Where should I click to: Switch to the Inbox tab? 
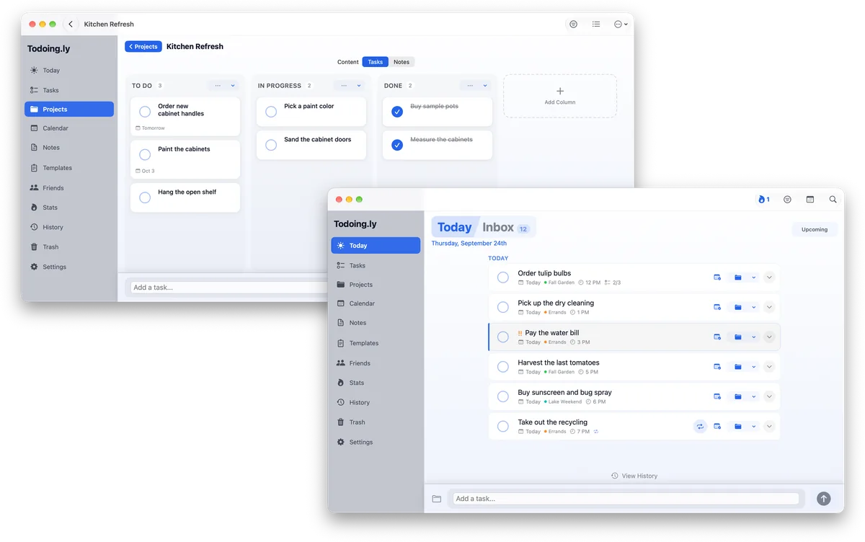pyautogui.click(x=507, y=228)
